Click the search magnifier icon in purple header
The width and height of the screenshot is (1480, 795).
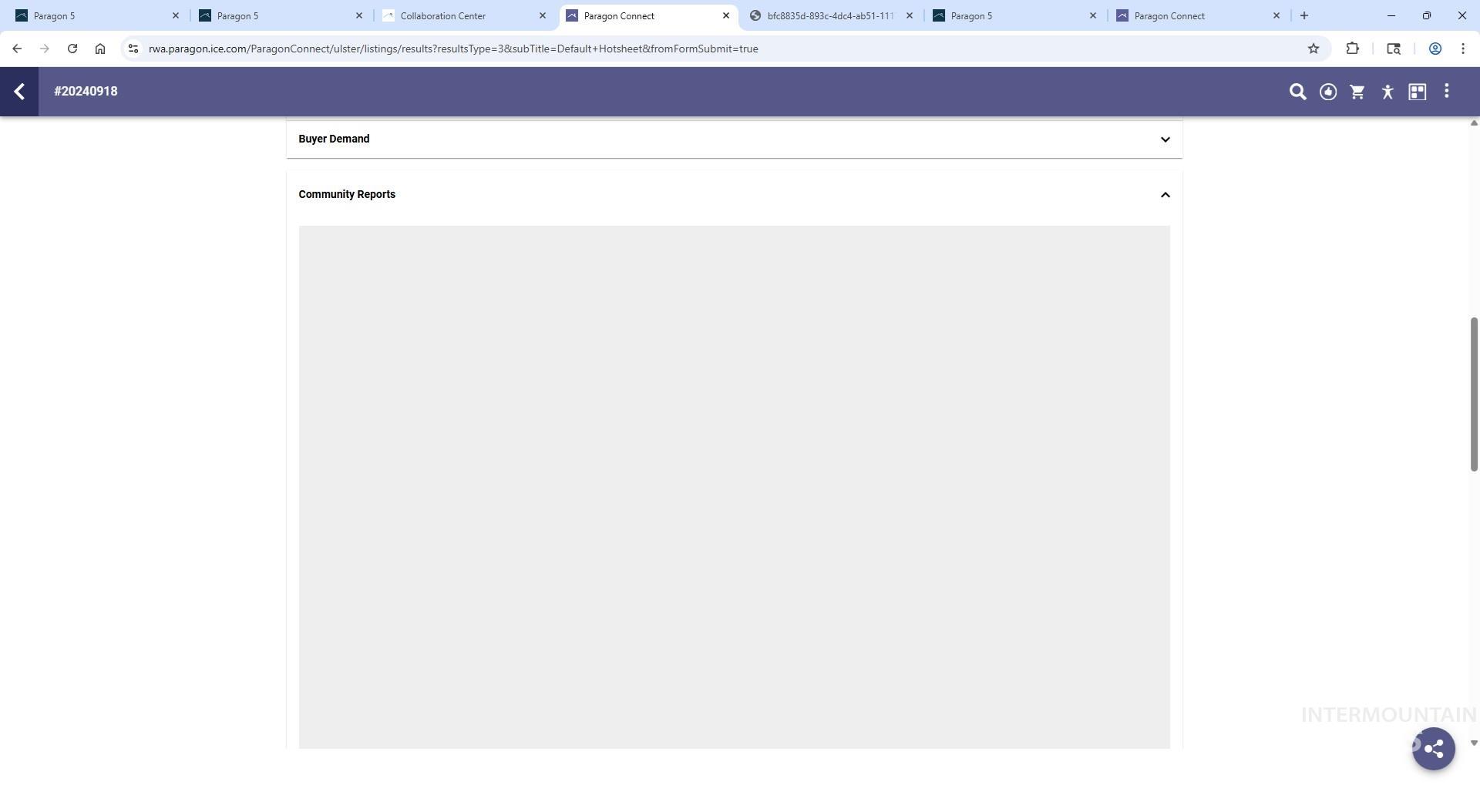coord(1297,92)
